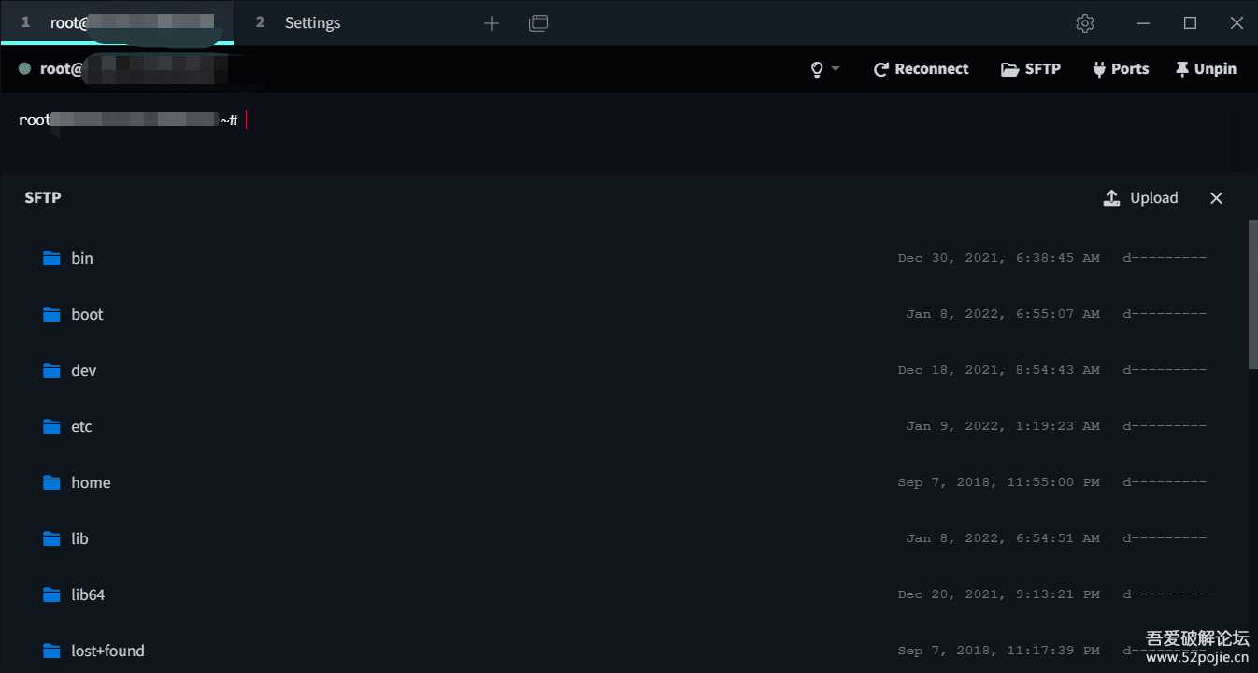Select the first root session tab
Viewport: 1258px width, 673px height.
(117, 23)
